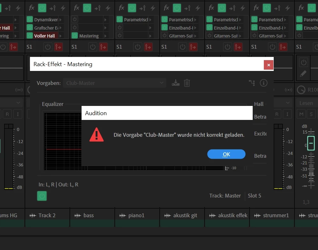Expand the arrow next to Voller Hall
This screenshot has width=318, height=250.
point(61,36)
